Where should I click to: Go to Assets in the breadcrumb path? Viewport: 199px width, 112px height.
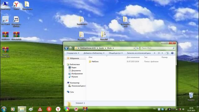tap(101, 48)
